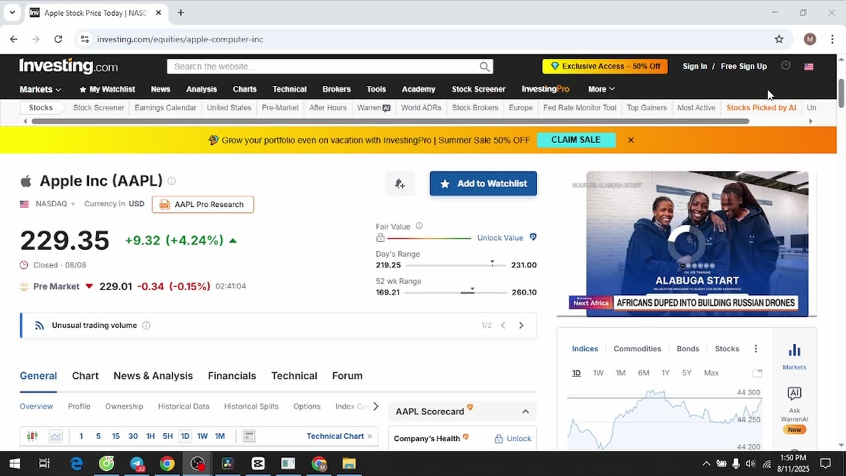Collapse the AAPL Scorecard panel
Screen dimensions: 846x476
click(525, 411)
